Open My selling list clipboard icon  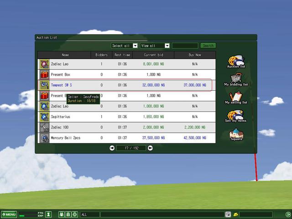[236, 97]
